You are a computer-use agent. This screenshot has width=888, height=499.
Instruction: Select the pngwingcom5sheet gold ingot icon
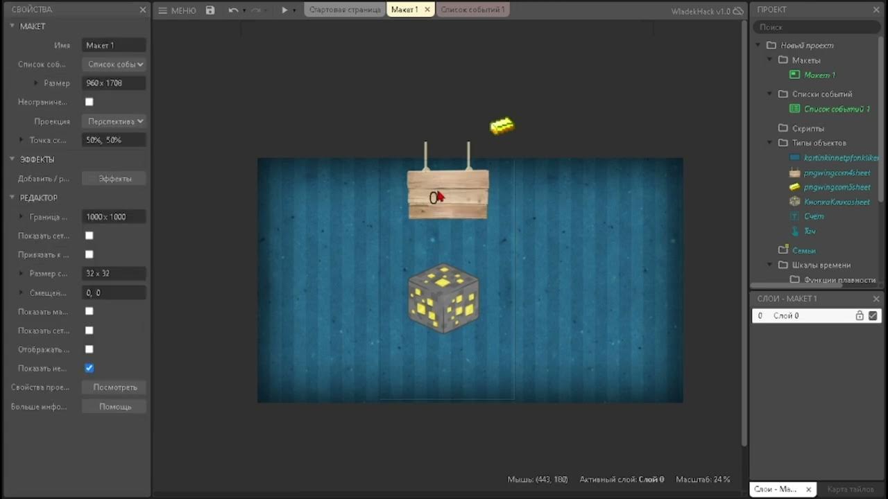(795, 187)
